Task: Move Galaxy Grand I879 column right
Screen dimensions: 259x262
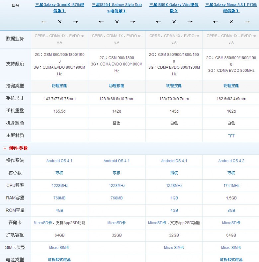Action: coord(75,22)
